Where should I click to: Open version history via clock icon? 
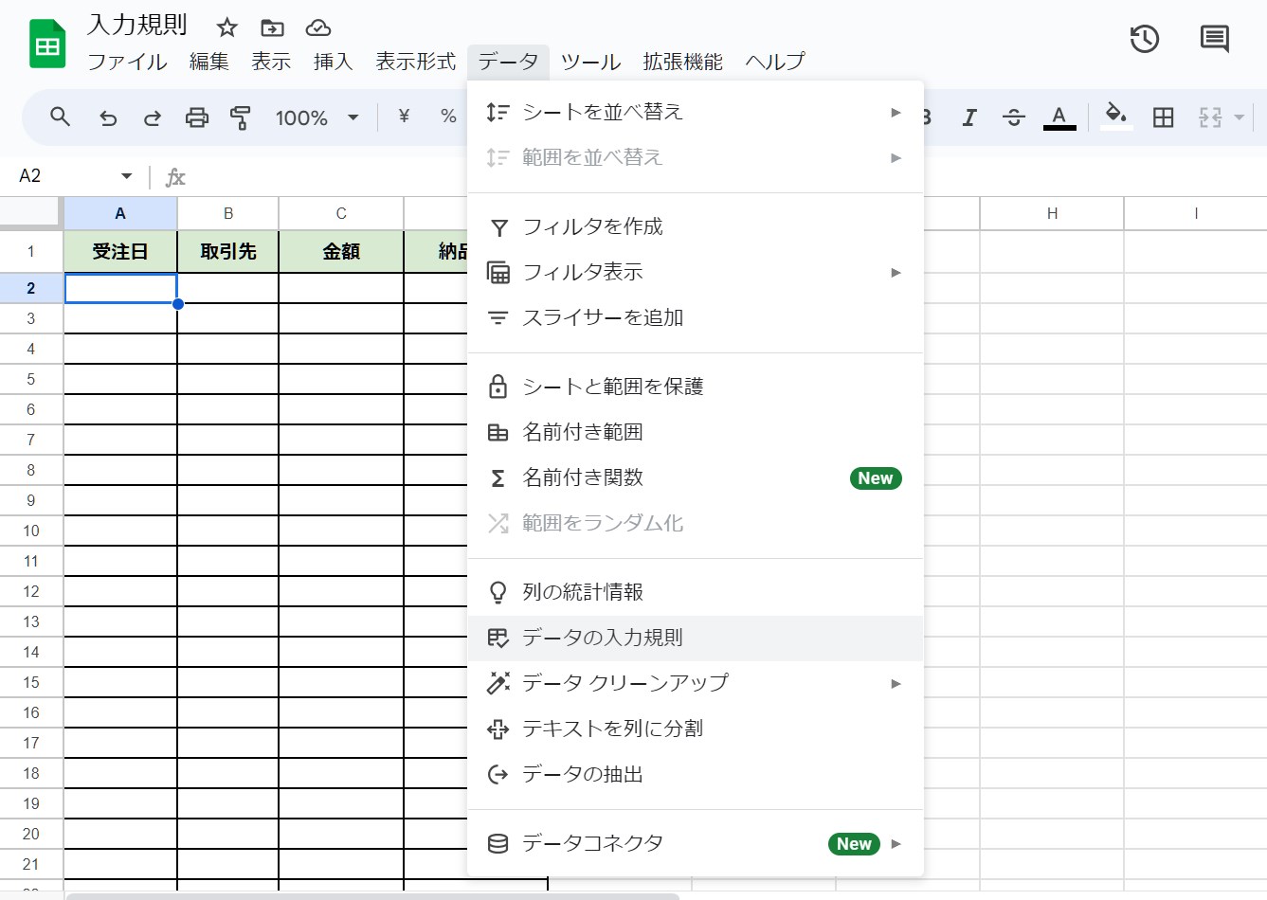click(1144, 40)
